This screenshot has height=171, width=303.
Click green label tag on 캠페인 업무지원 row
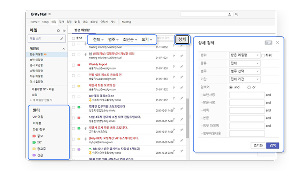click(79, 107)
